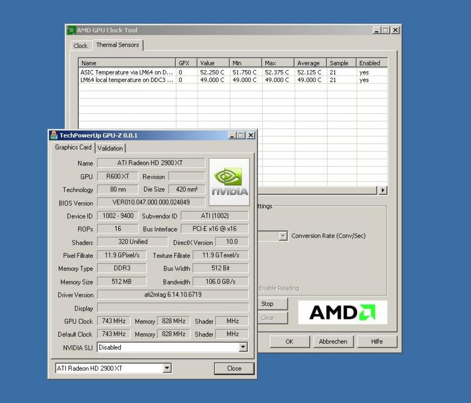Image resolution: width=471 pixels, height=403 pixels.
Task: Click the AMD GPU Clock Tool title icon
Action: tap(71, 30)
